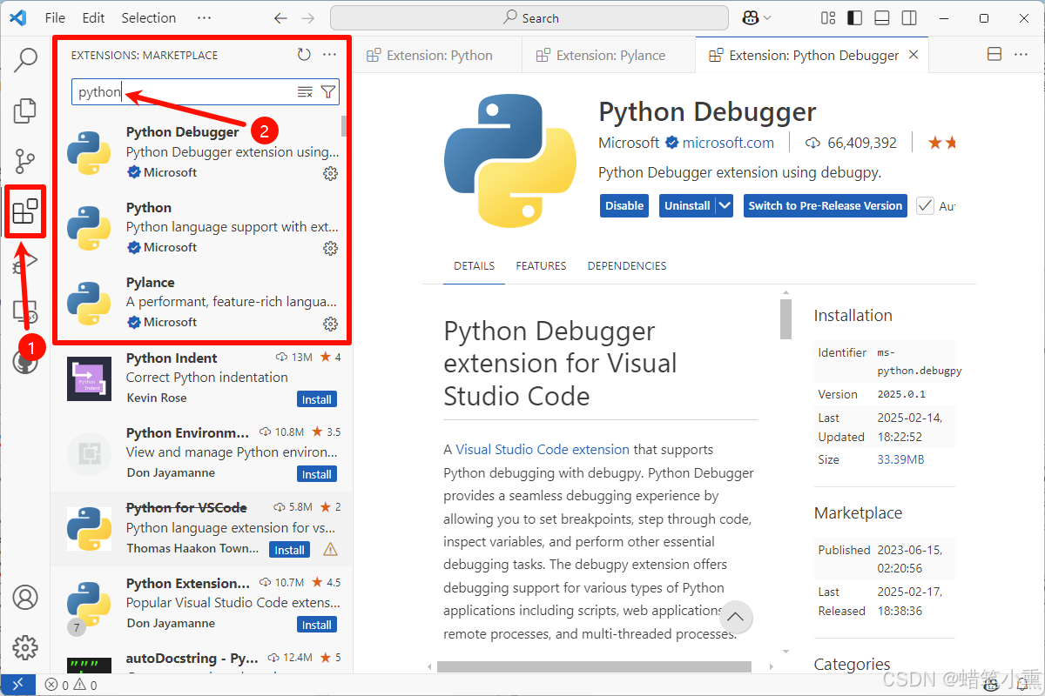Click the horizontal scrollbar under details
The width and height of the screenshot is (1045, 696).
tap(594, 666)
